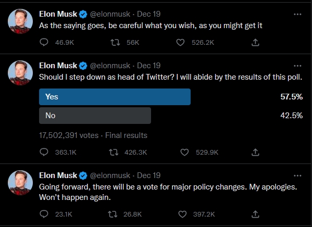
Task: Reply to the 'Going forward' policy tweet
Action: (x=44, y=215)
